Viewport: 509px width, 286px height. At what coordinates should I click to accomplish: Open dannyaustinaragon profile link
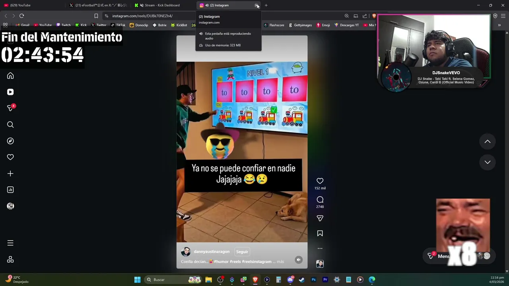[212, 251]
